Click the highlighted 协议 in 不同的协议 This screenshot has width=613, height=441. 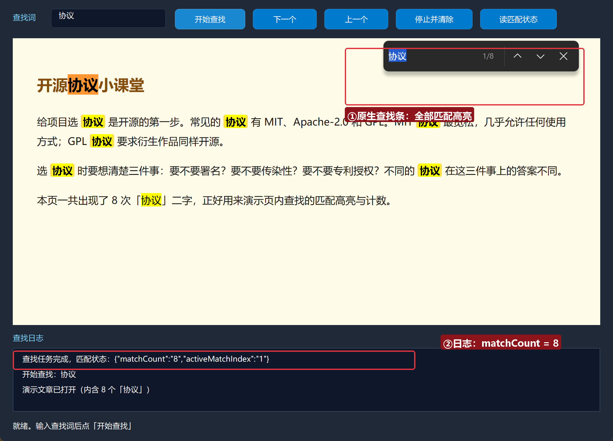tap(430, 171)
